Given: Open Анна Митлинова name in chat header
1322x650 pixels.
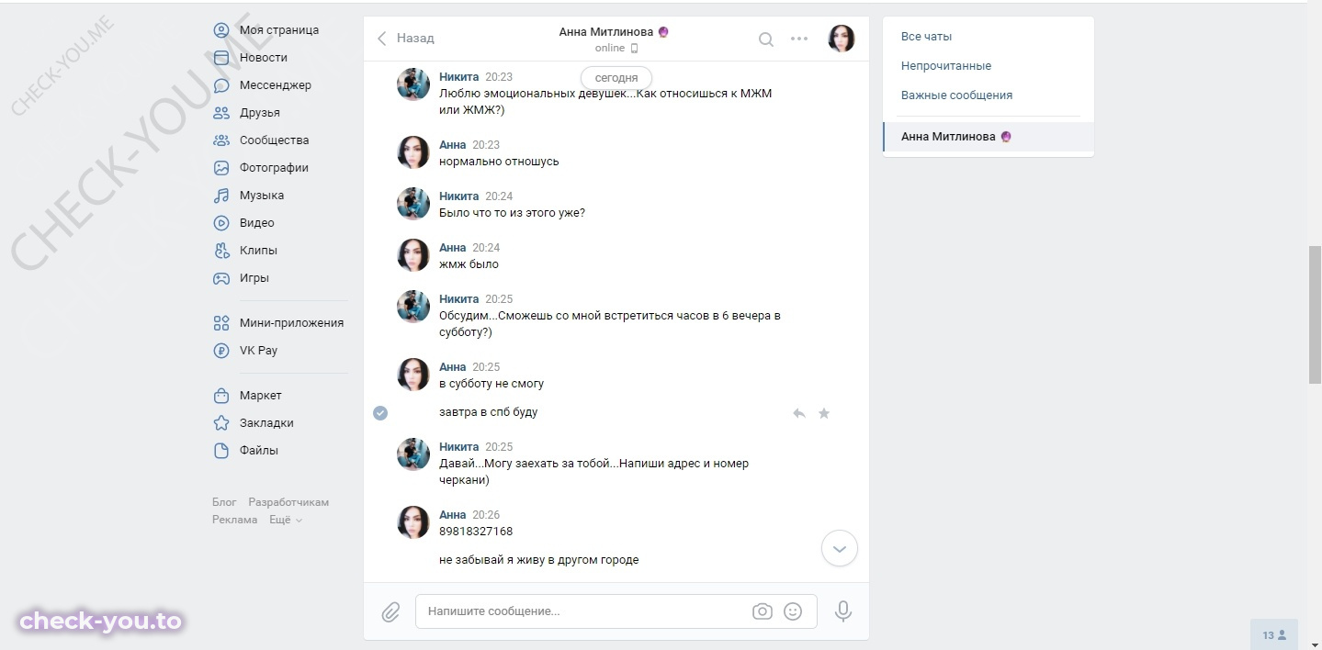Looking at the screenshot, I should [x=606, y=31].
